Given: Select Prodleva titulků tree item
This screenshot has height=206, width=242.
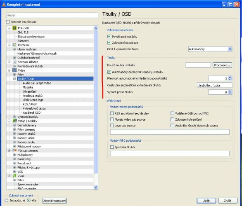Looking at the screenshot, I should [32, 96].
